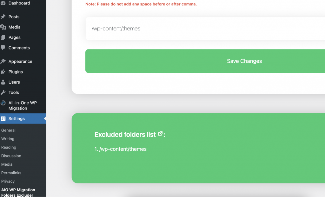Select Reading settings submenu
The width and height of the screenshot is (325, 197).
click(x=9, y=147)
